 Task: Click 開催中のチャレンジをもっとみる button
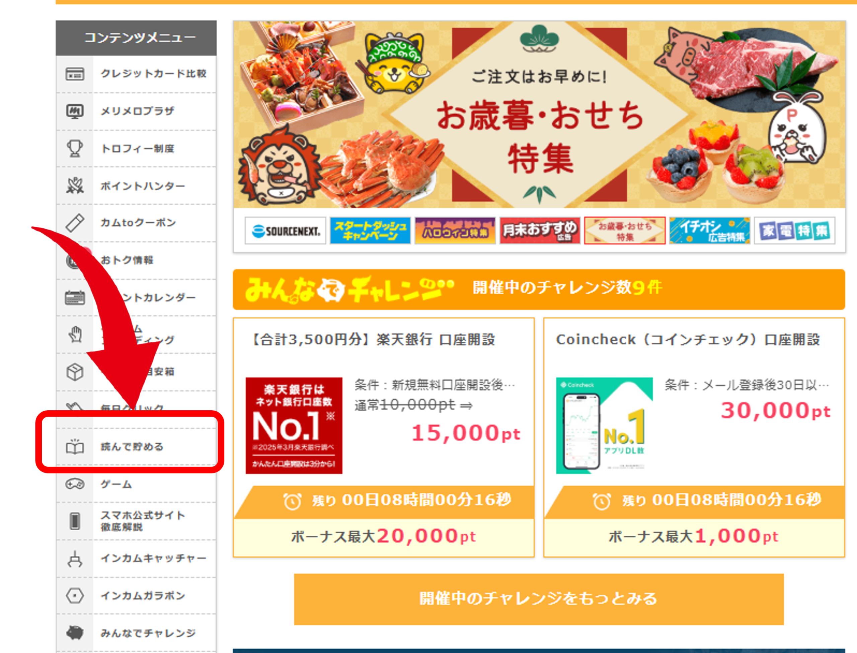pos(539,599)
